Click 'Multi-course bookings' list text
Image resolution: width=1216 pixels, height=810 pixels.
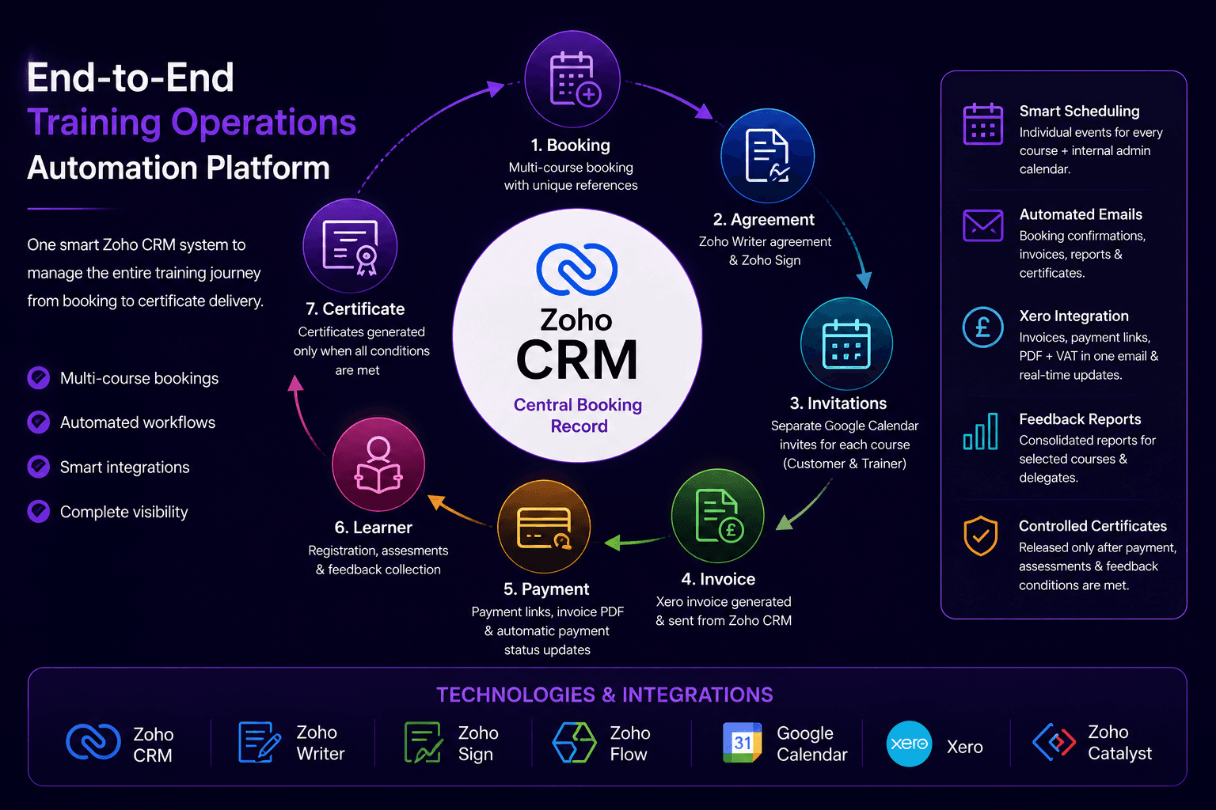click(139, 378)
